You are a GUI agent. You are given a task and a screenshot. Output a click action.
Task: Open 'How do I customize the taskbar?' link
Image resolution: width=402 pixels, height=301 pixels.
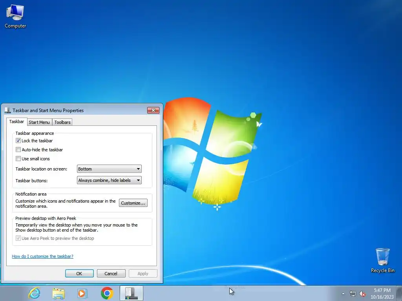point(42,256)
